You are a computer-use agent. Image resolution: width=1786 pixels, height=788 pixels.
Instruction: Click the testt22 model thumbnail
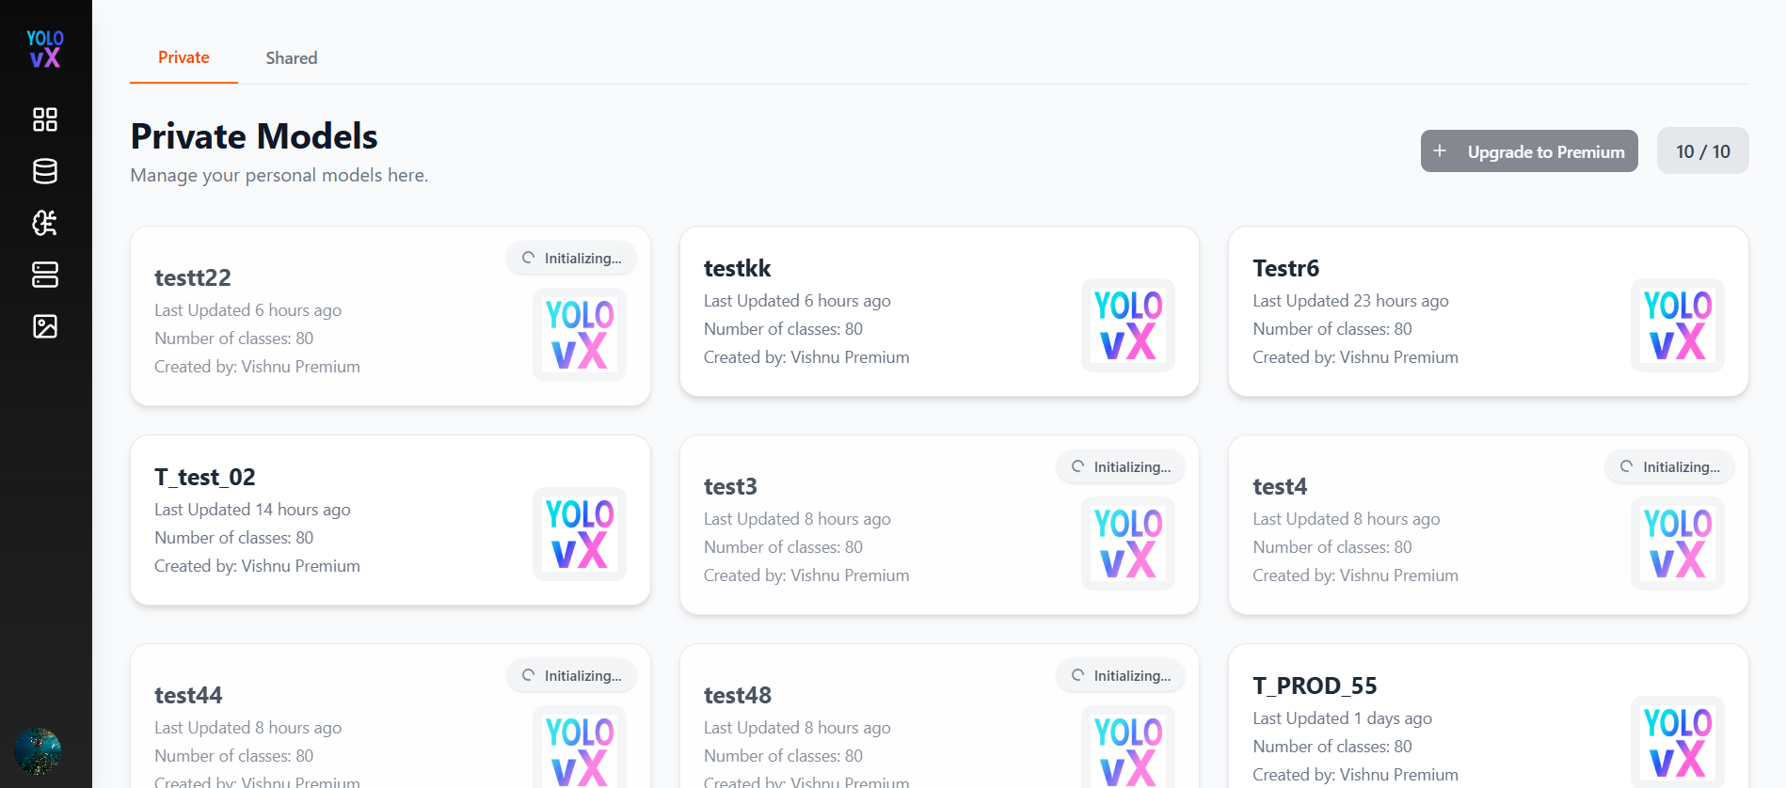pyautogui.click(x=580, y=335)
